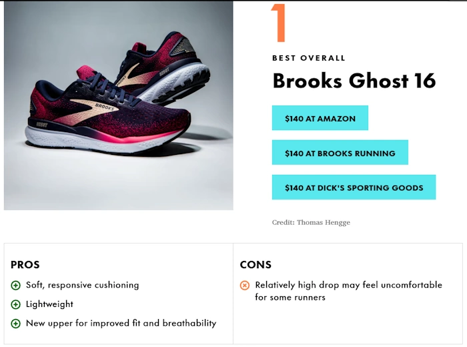Click the $140 at Amazon button
Screen dimensions: 467x347
click(320, 118)
